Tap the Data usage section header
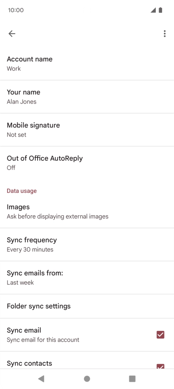Viewport: 174px width, 389px height. (x=22, y=191)
